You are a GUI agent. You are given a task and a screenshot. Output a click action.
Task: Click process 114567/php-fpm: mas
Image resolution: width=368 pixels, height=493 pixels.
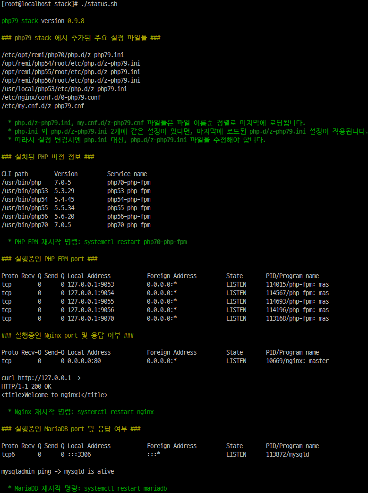pos(297,293)
